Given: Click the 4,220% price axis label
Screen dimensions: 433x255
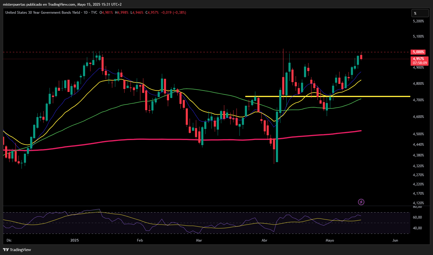Looking at the screenshot, I should (418, 184).
